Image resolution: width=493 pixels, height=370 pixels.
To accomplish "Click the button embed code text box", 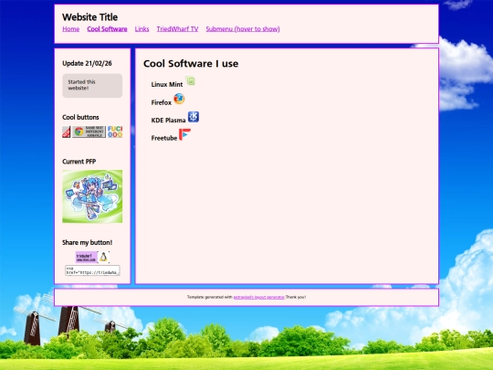I will coord(92,270).
